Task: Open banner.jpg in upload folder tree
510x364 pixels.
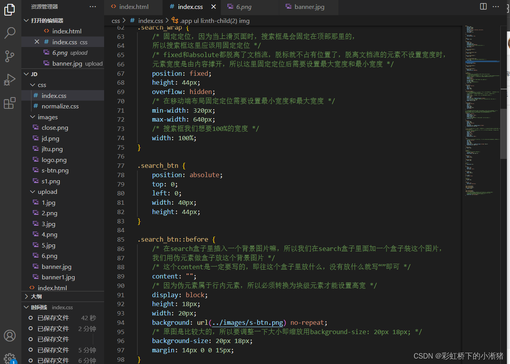Action: tap(63, 266)
